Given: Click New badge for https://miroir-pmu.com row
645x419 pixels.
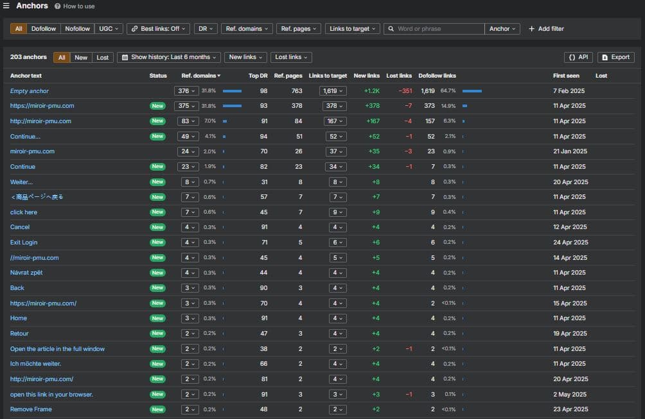Looking at the screenshot, I should click(x=157, y=106).
